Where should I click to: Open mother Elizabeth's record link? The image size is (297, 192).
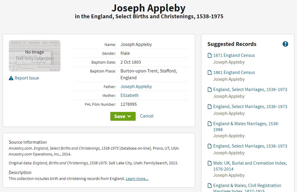(129, 95)
